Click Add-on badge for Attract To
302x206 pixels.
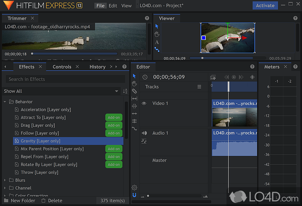point(114,117)
